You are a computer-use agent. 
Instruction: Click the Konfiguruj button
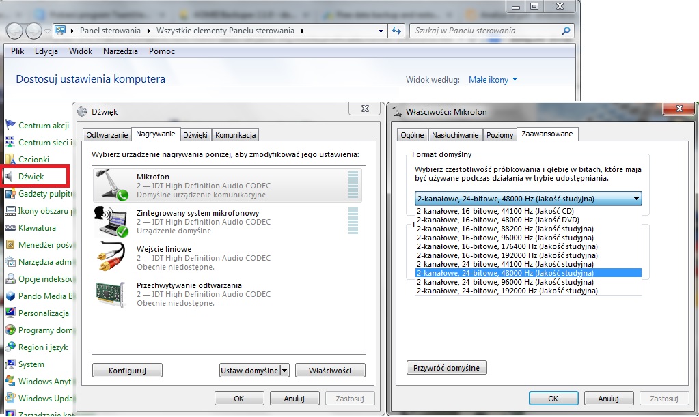click(x=127, y=371)
